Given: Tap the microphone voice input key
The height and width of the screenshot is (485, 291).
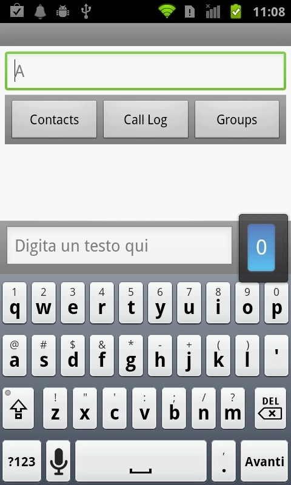Looking at the screenshot, I should tap(58, 461).
